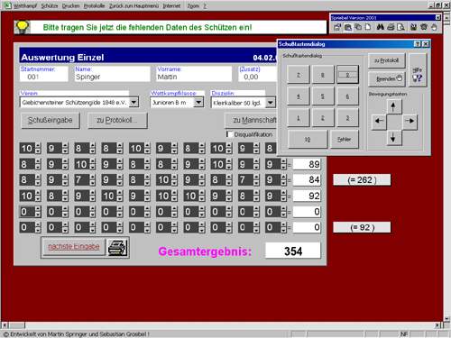Click the printer icon in Spriebel toolbar

click(x=391, y=27)
